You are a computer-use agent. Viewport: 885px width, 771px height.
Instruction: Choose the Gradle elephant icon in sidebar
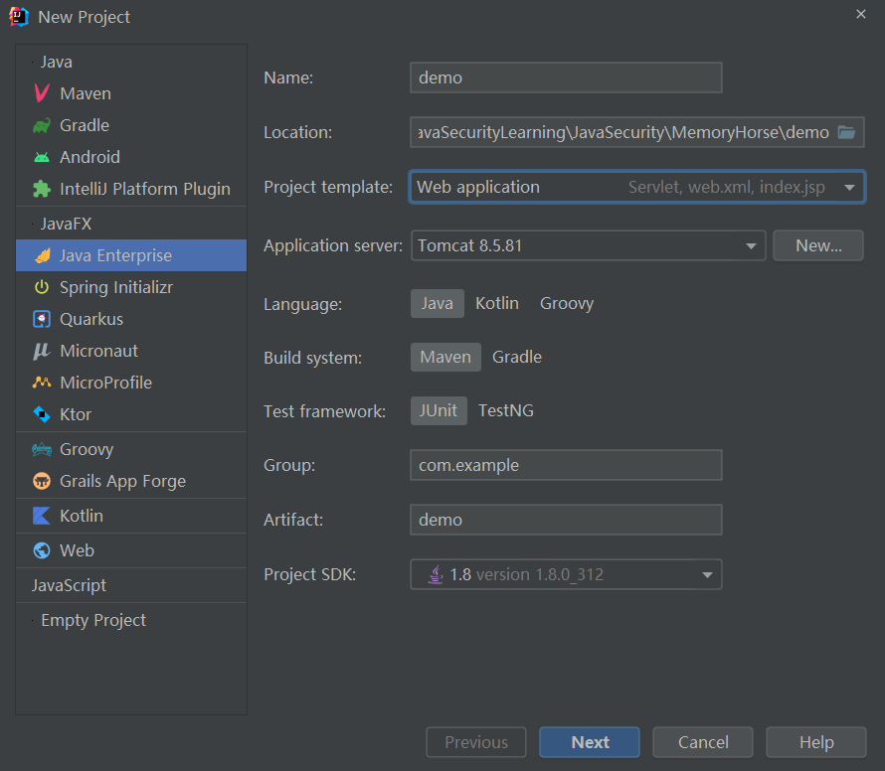[x=42, y=125]
